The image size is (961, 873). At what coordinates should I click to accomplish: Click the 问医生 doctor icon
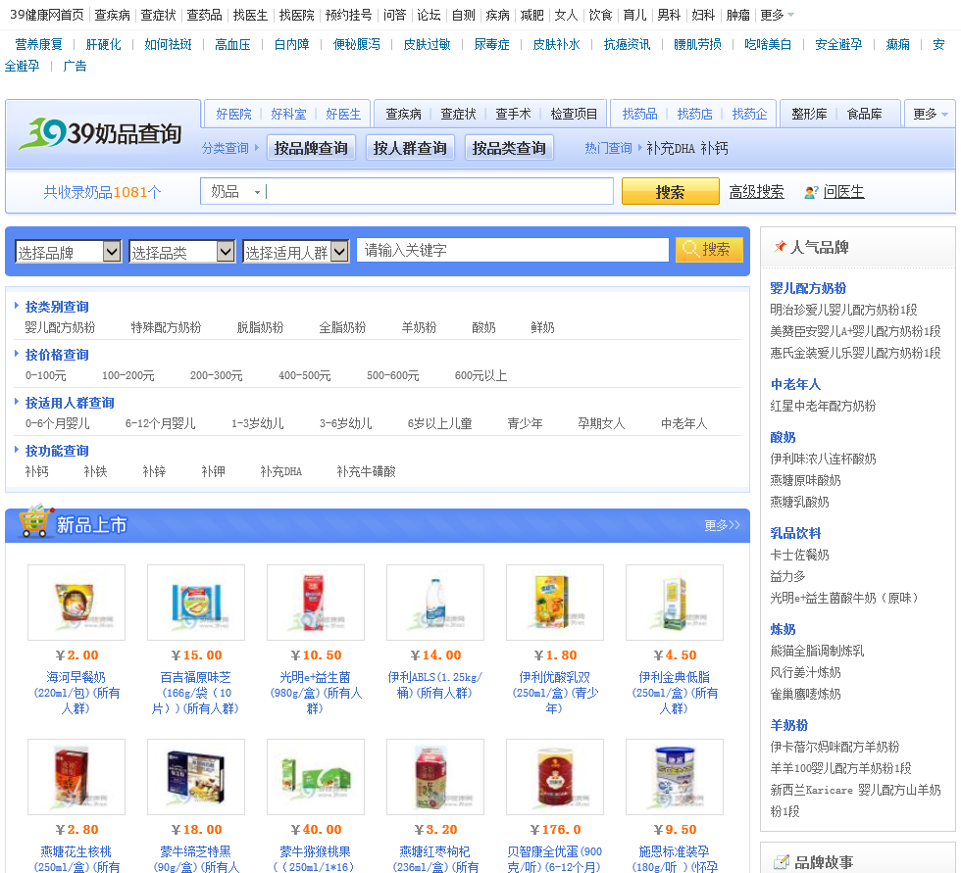[811, 192]
